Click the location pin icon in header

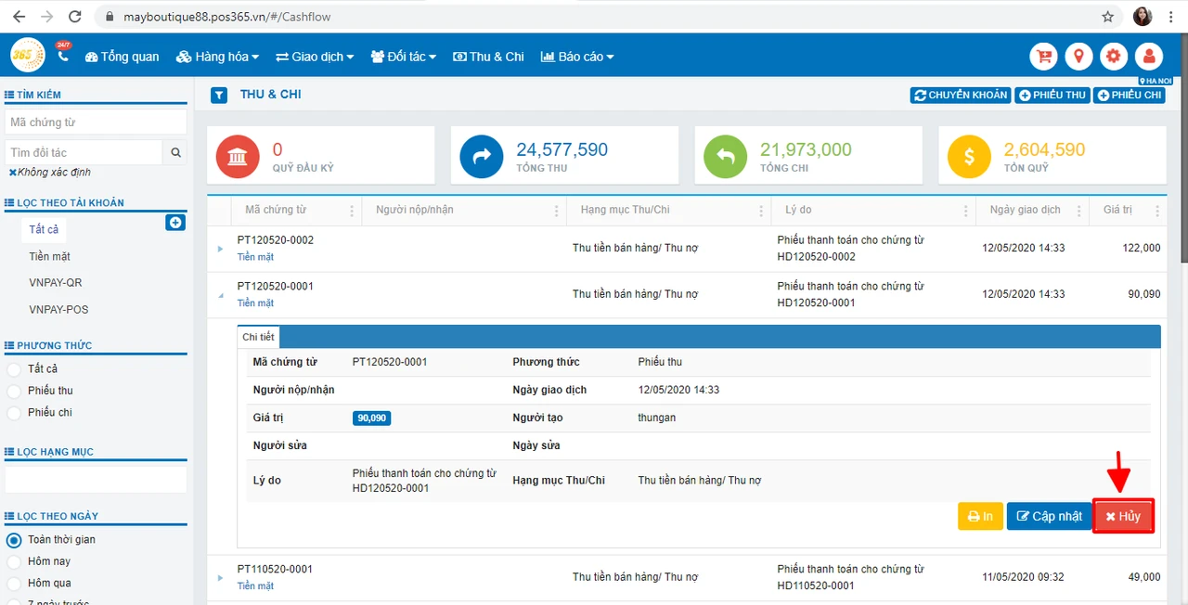1078,57
